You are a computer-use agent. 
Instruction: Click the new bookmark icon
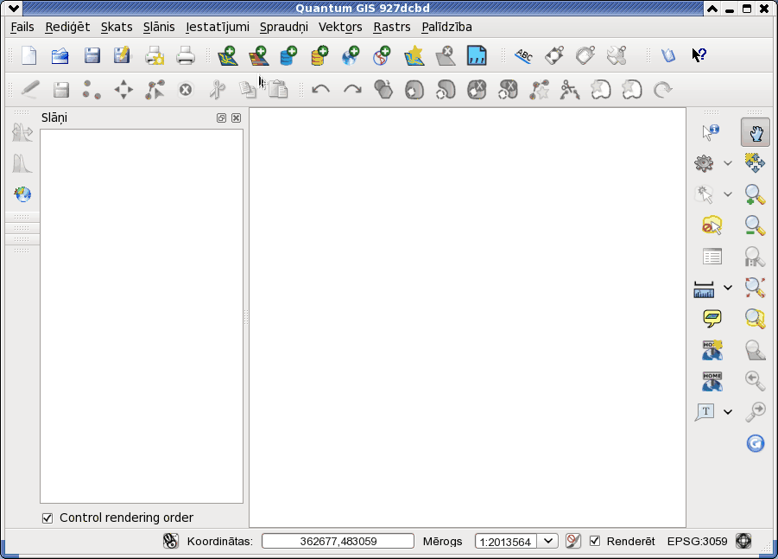pos(712,350)
